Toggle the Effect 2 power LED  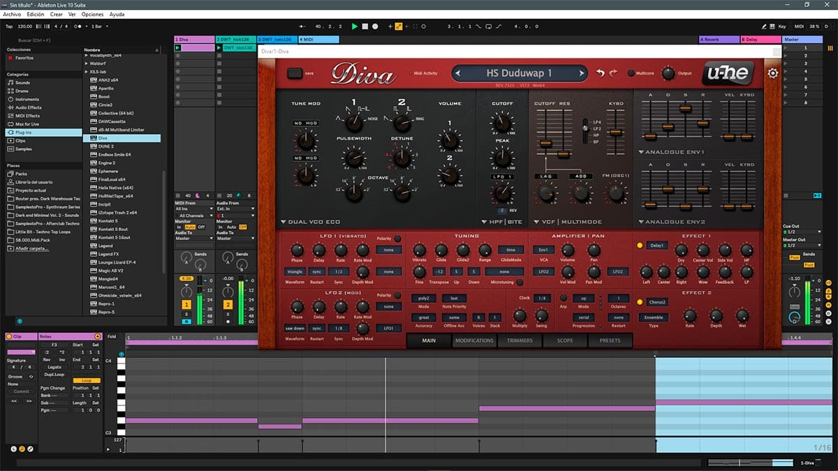click(640, 302)
